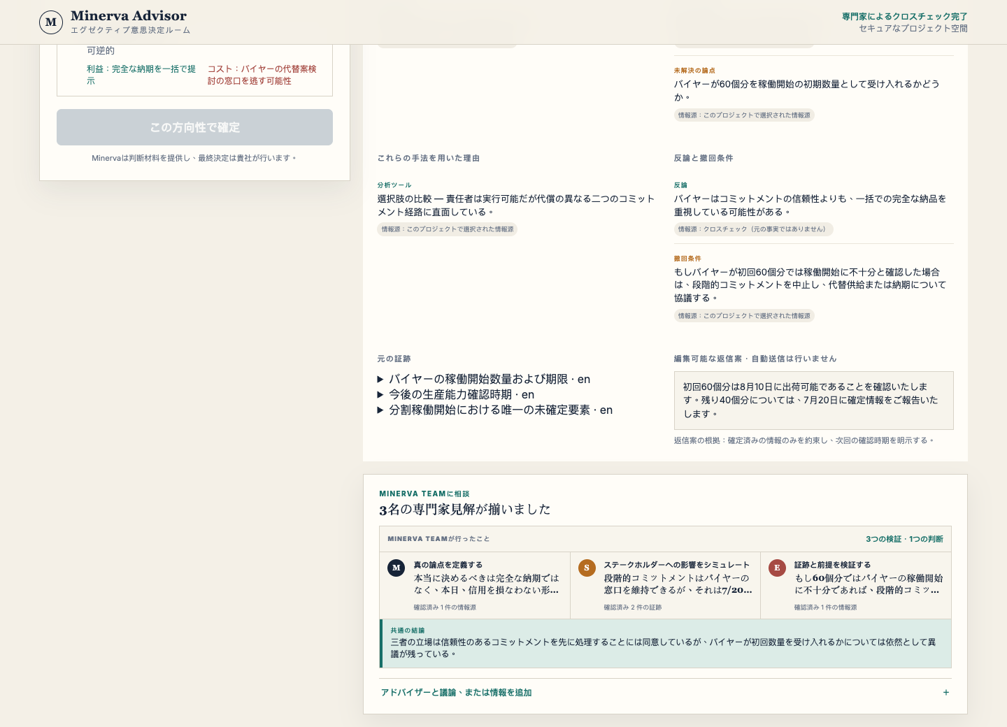Click the 返信案の根拠 note below the draft
Viewport: 1007px width, 727px height.
(x=804, y=440)
